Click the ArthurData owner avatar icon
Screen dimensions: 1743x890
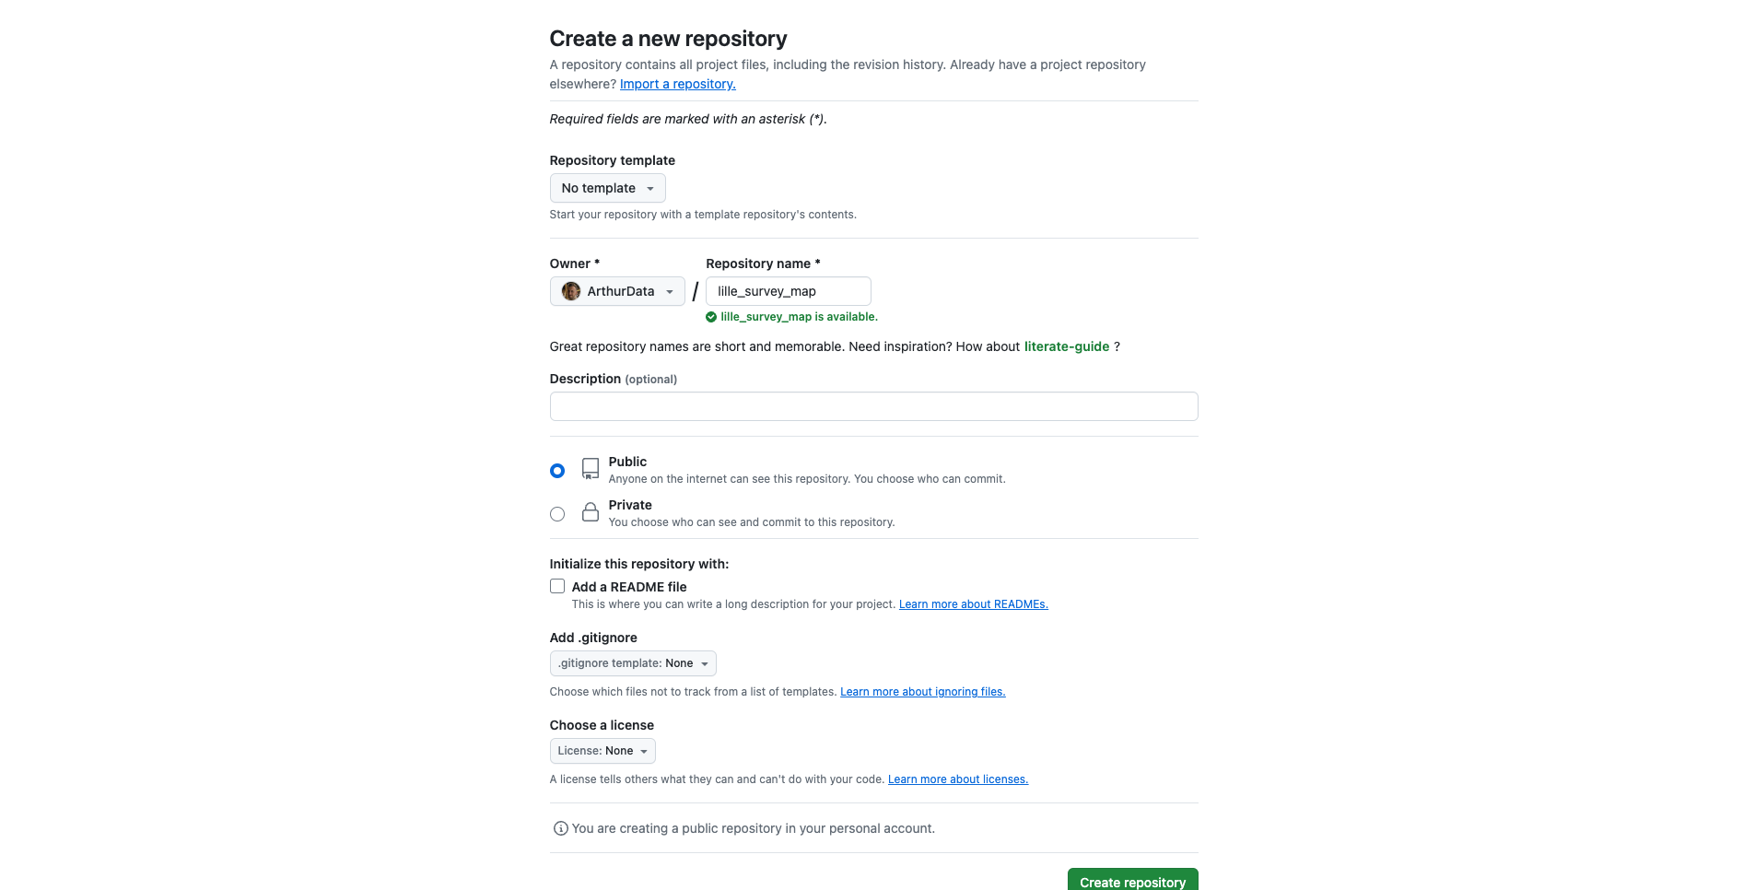click(x=571, y=291)
